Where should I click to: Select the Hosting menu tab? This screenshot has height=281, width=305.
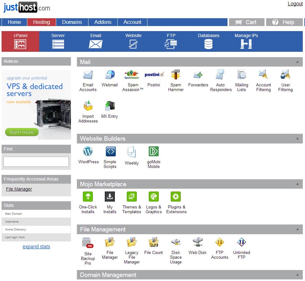(42, 22)
